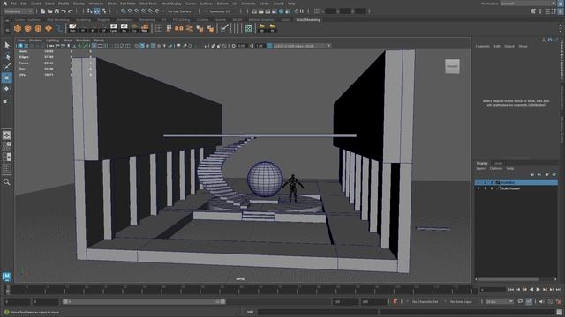The width and height of the screenshot is (565, 317).
Task: Switch to single perspective pane layout
Action: tap(7, 135)
